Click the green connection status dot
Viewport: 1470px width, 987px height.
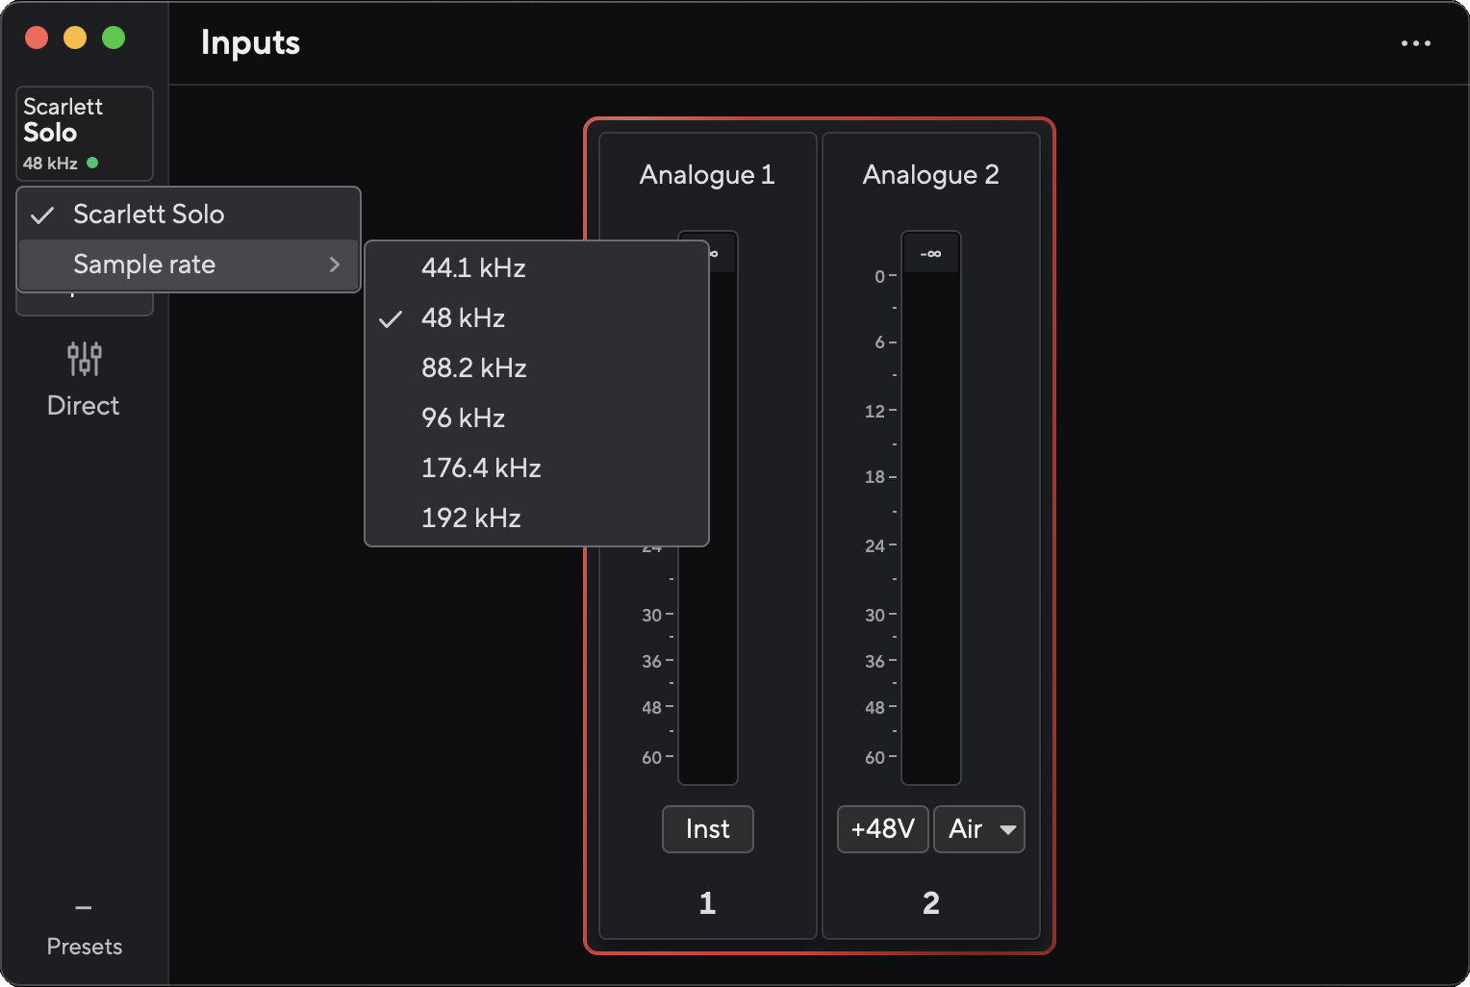click(x=92, y=163)
